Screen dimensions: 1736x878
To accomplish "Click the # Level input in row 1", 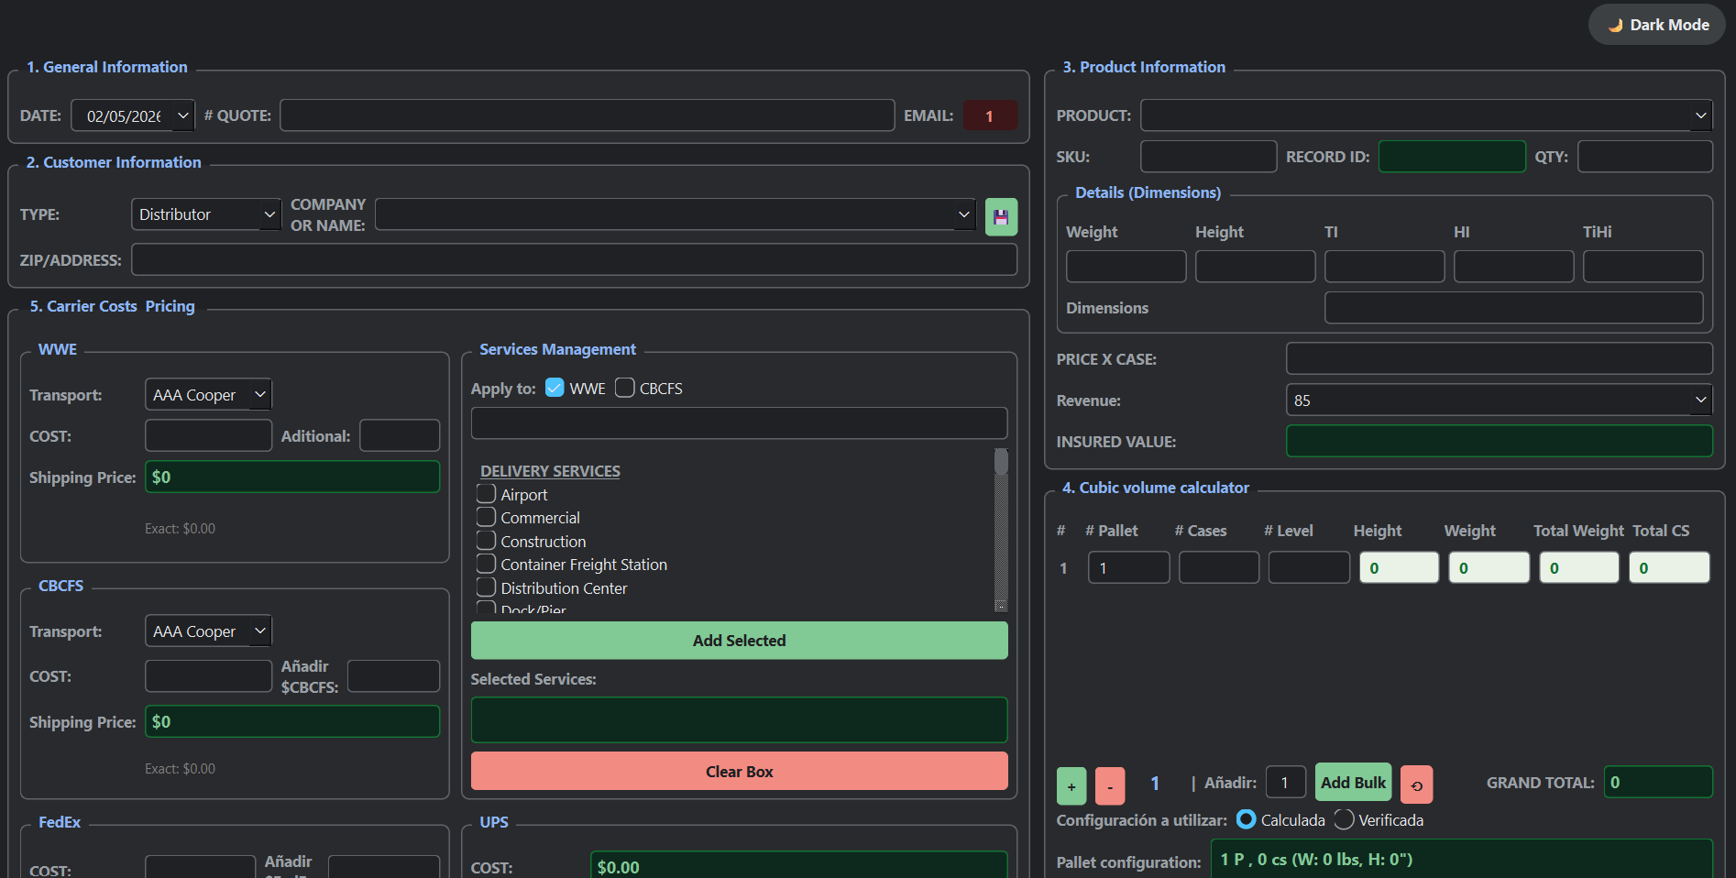I will pos(1309,567).
